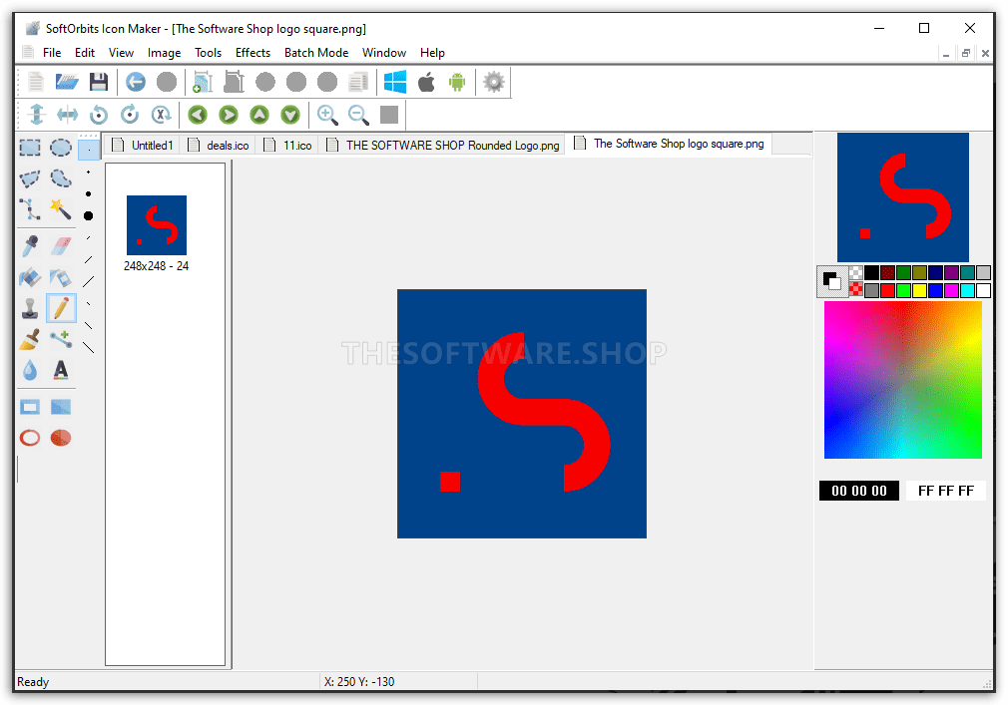The image size is (1008, 705).
Task: Pick the red palette swatch
Action: (x=887, y=291)
